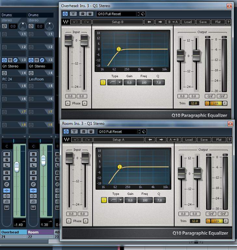Open the RC 24 insert slot on Overhead
This screenshot has height=250, width=237.
tap(14, 79)
